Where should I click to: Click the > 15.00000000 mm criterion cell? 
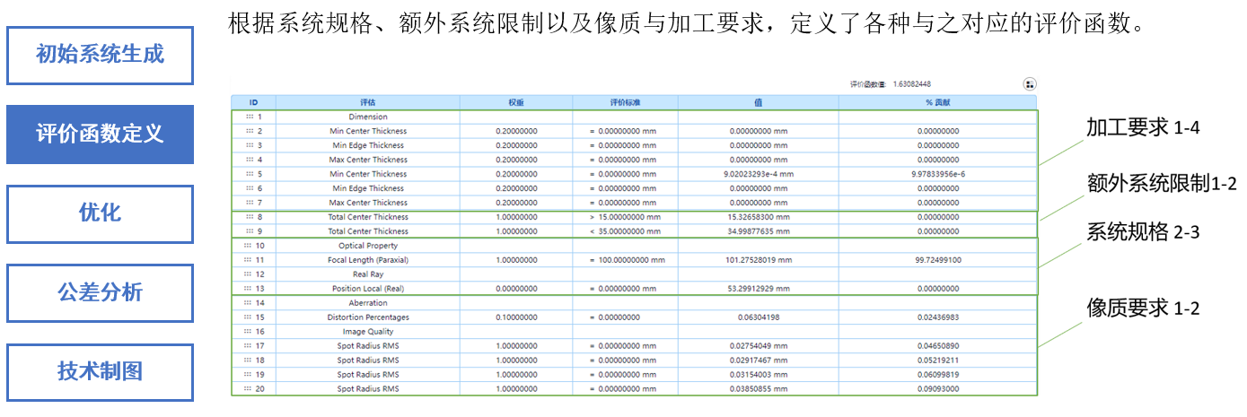point(624,217)
